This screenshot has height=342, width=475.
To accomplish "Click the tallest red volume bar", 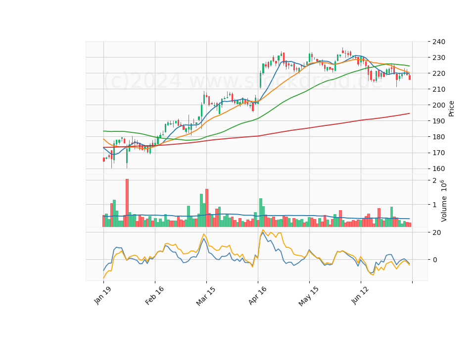I will (x=127, y=203).
